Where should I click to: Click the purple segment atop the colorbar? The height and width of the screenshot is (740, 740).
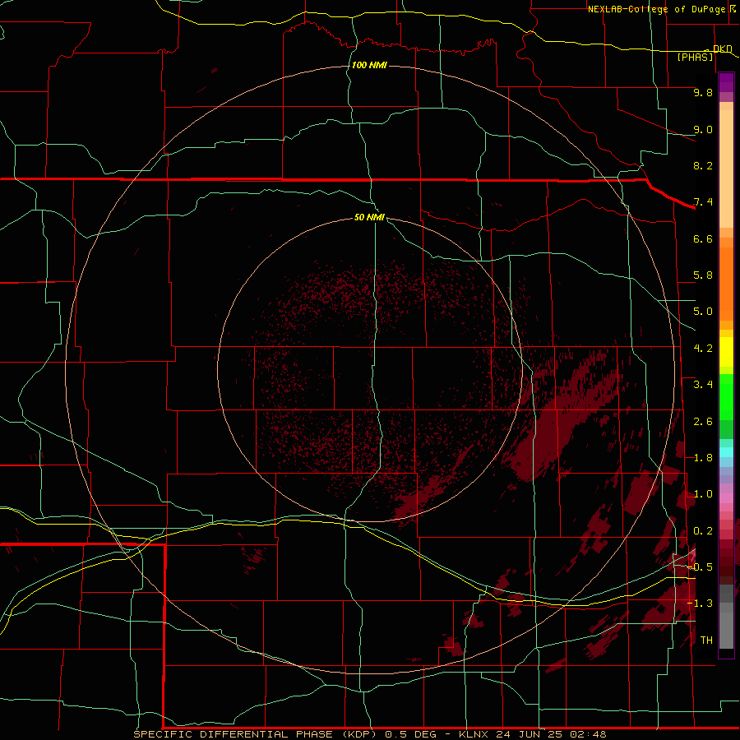coord(726,82)
